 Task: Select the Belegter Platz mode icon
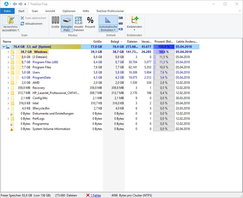(67, 20)
